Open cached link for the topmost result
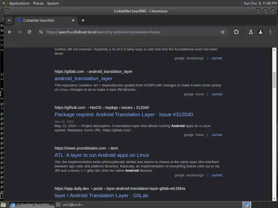This screenshot has width=278, height=208. pyautogui.click(x=217, y=58)
